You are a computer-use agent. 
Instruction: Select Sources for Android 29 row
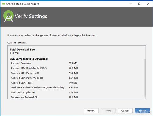tap(44, 97)
